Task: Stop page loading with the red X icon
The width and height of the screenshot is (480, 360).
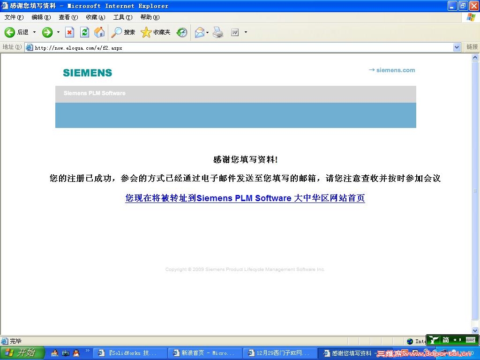Action: 69,32
